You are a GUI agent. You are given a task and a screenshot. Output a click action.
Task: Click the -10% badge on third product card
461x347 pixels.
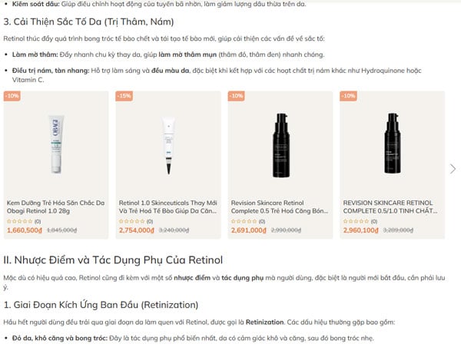tap(236, 96)
